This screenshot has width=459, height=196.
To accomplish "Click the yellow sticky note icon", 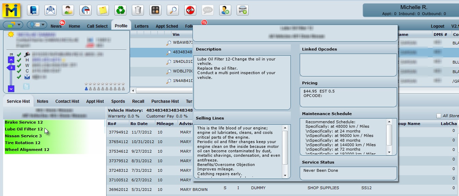I will click(x=103, y=10).
